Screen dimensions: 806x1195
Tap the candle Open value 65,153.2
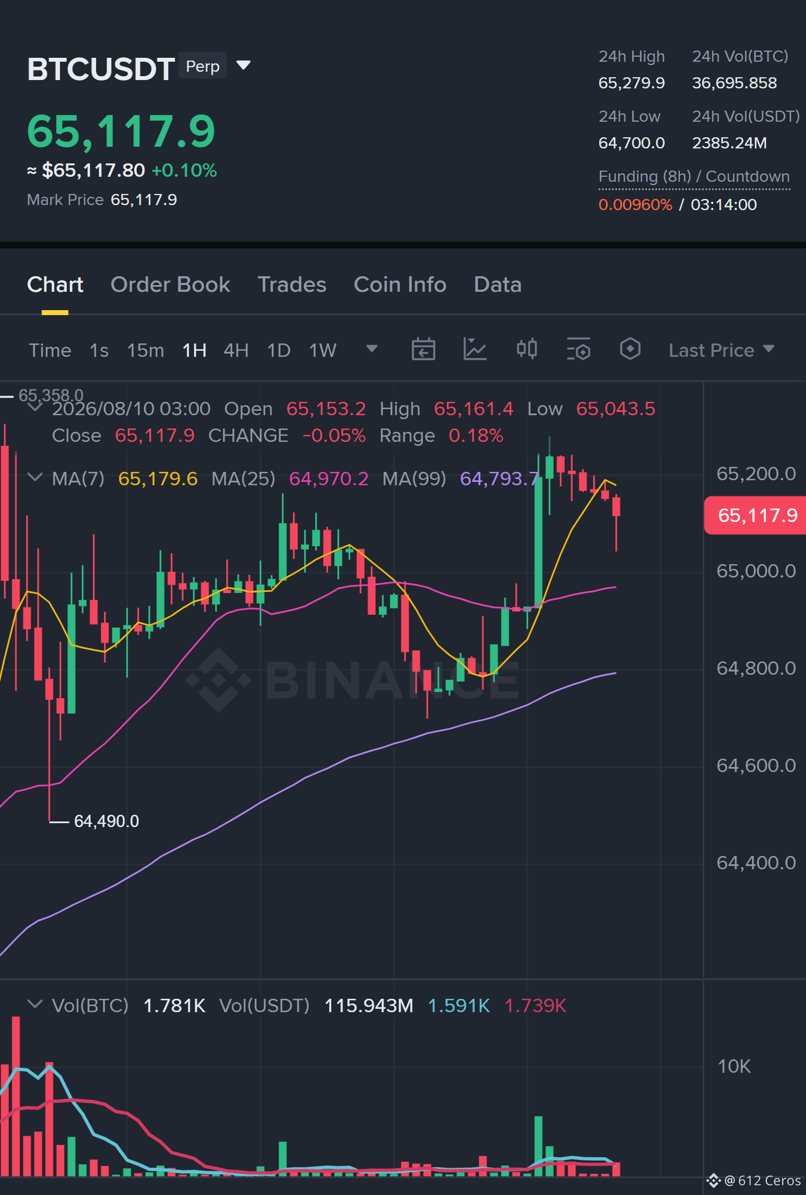tap(326, 409)
